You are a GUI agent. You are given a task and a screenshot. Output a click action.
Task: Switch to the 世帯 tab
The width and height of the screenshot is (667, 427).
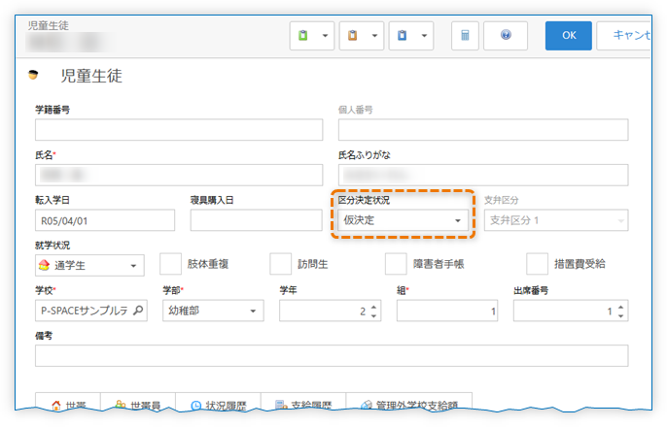click(x=68, y=403)
